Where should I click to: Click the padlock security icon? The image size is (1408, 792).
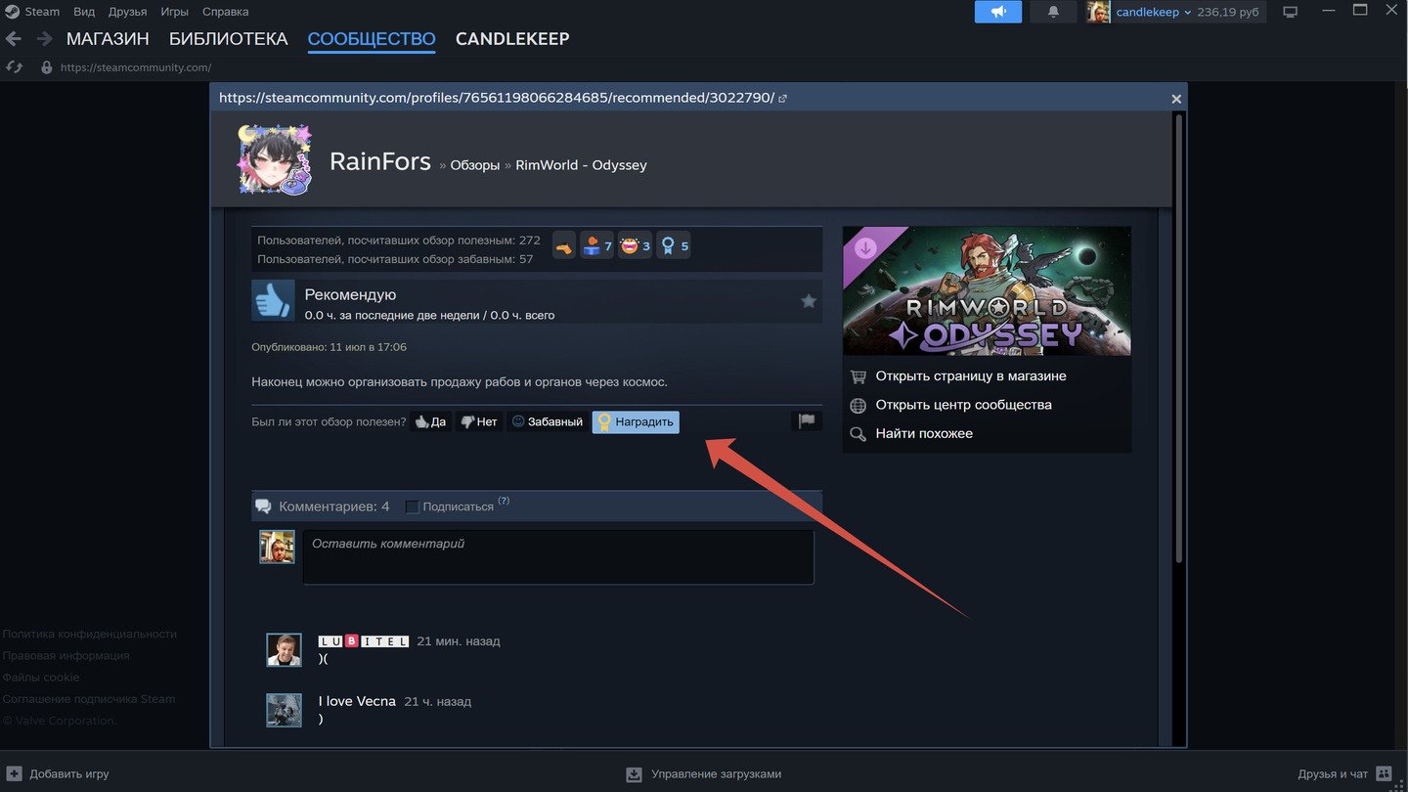click(46, 67)
